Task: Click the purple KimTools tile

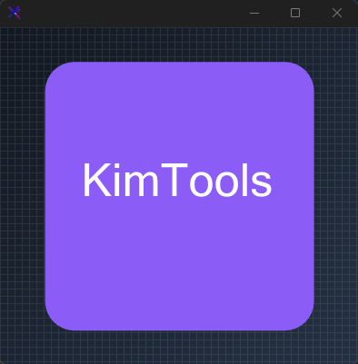Action: (x=180, y=196)
